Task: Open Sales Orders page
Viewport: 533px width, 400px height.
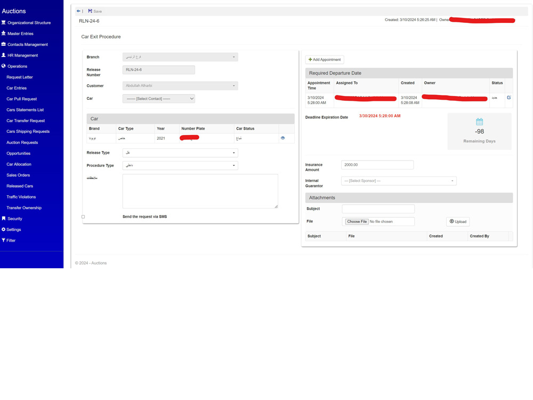Action: (18, 175)
